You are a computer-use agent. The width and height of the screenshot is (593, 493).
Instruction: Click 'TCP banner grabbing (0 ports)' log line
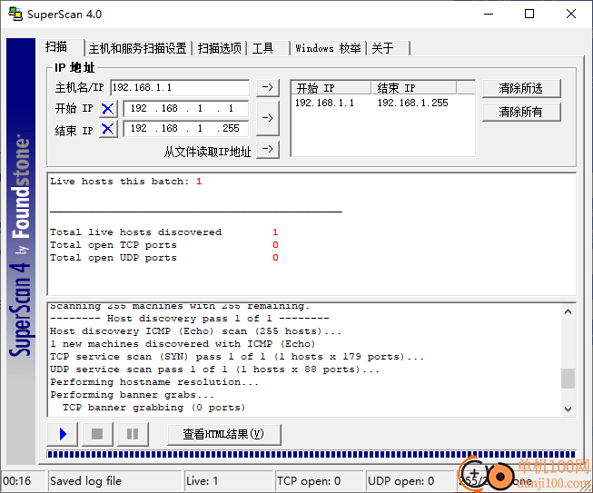(153, 408)
